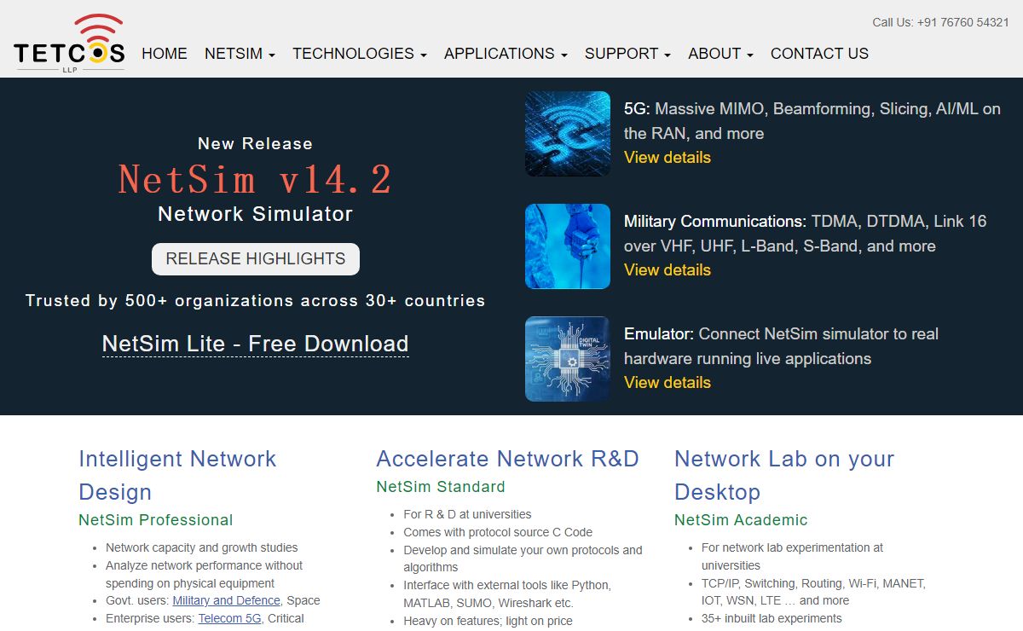Click the NetSim v14.2 heading
The image size is (1023, 631).
tap(256, 179)
